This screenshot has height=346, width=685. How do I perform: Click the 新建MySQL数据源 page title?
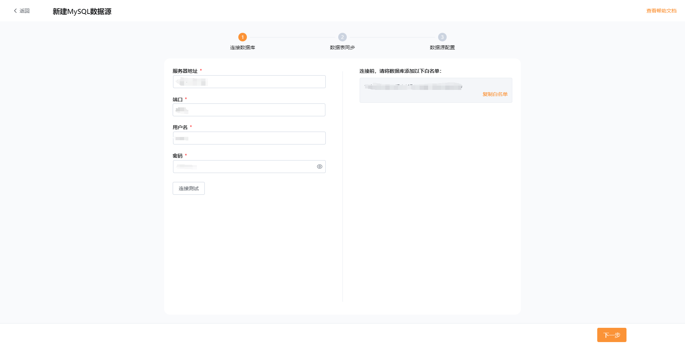tap(82, 11)
